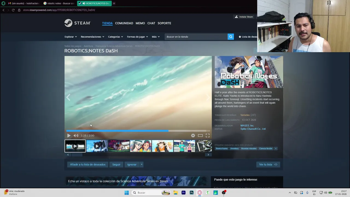Move thumbnail strip right with arrow
The image size is (350, 197).
[x=208, y=155]
